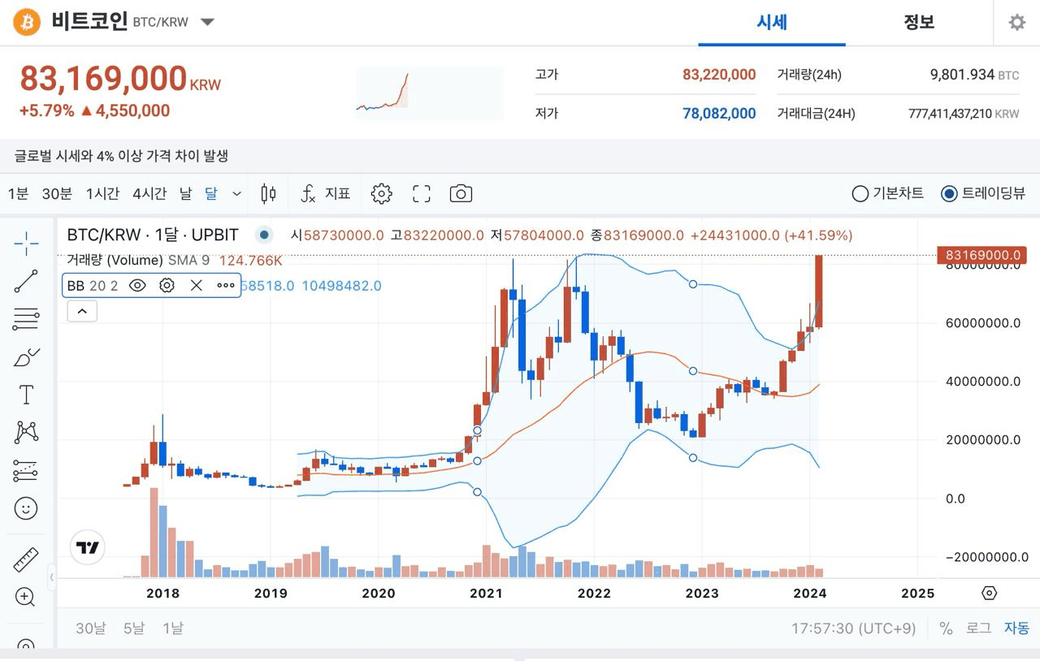Collapse the indicator legend arrow
This screenshot has height=661, width=1040.
coord(83,310)
